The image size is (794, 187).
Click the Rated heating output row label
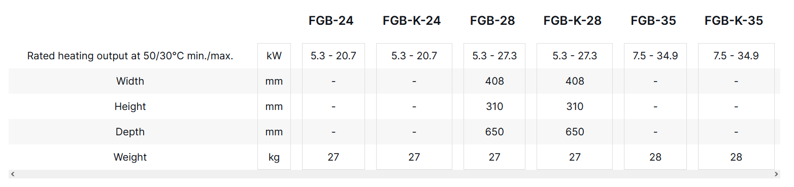[130, 56]
